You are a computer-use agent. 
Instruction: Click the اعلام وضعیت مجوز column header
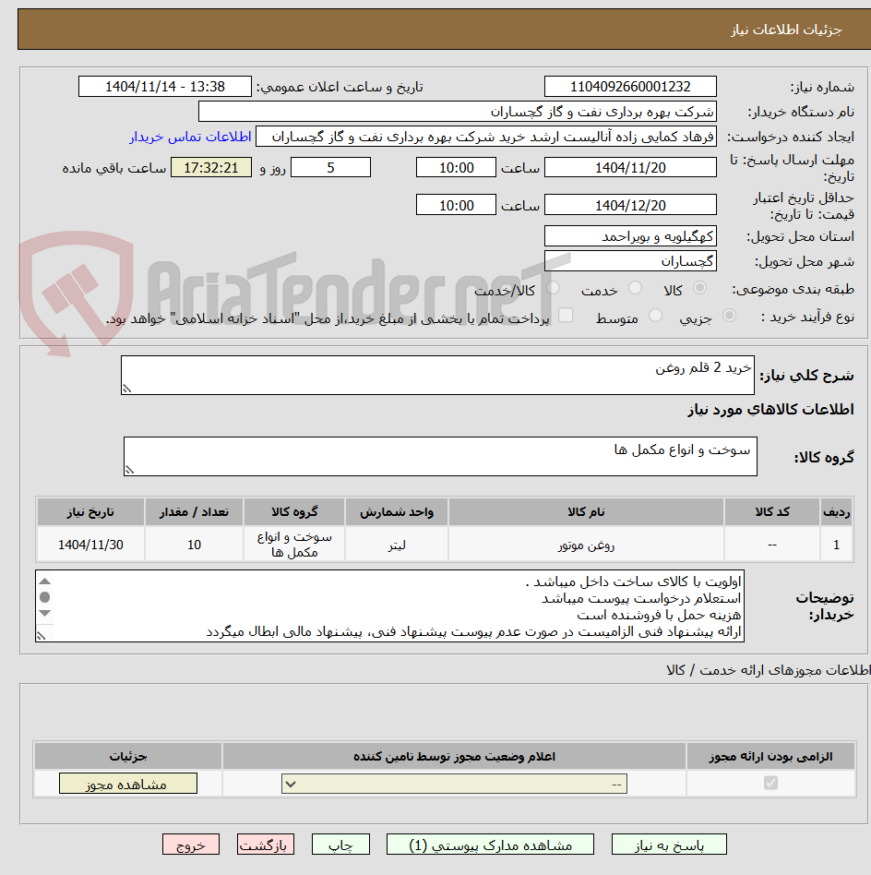(x=454, y=756)
